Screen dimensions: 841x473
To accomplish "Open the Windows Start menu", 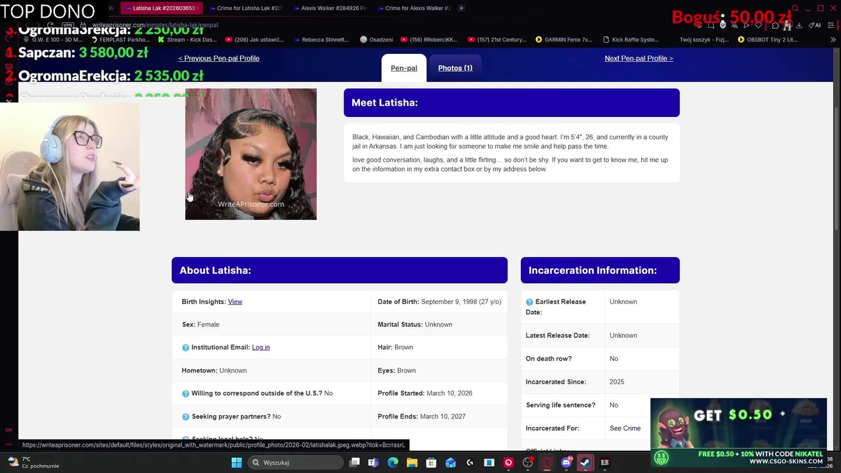I will click(237, 462).
